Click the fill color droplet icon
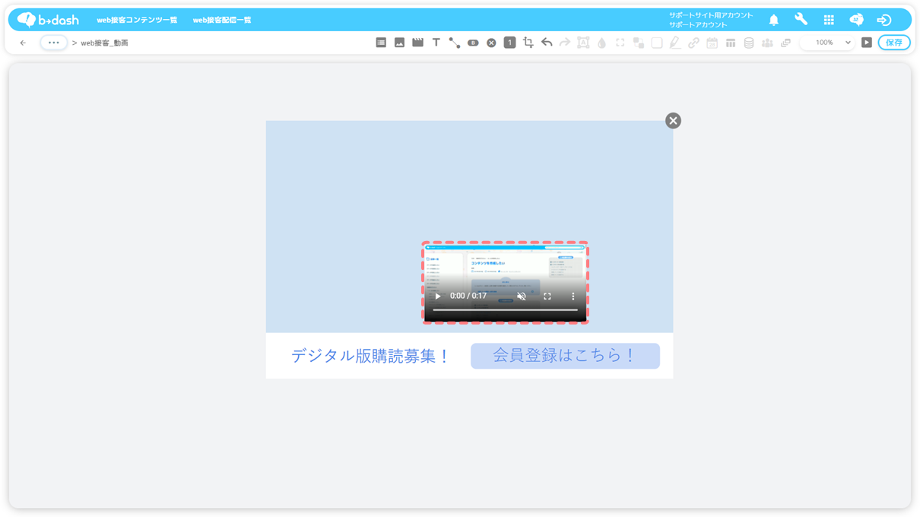This screenshot has width=920, height=517. 601,43
